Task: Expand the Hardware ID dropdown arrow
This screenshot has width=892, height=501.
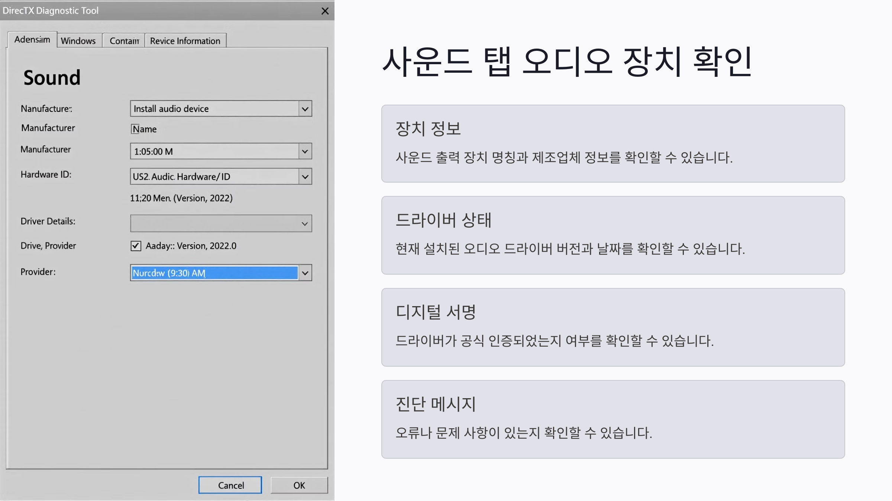Action: click(305, 177)
